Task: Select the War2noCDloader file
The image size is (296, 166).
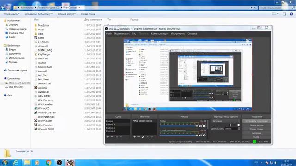Action: (x=47, y=113)
